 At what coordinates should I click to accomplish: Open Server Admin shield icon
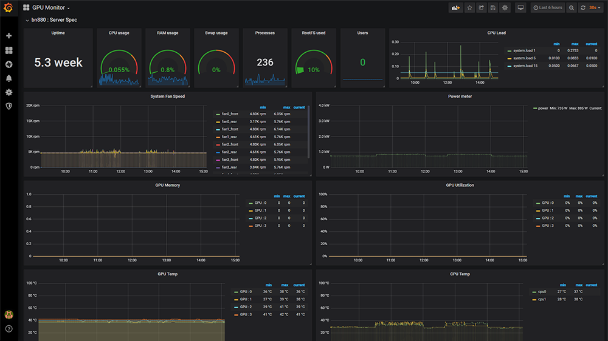pyautogui.click(x=9, y=106)
